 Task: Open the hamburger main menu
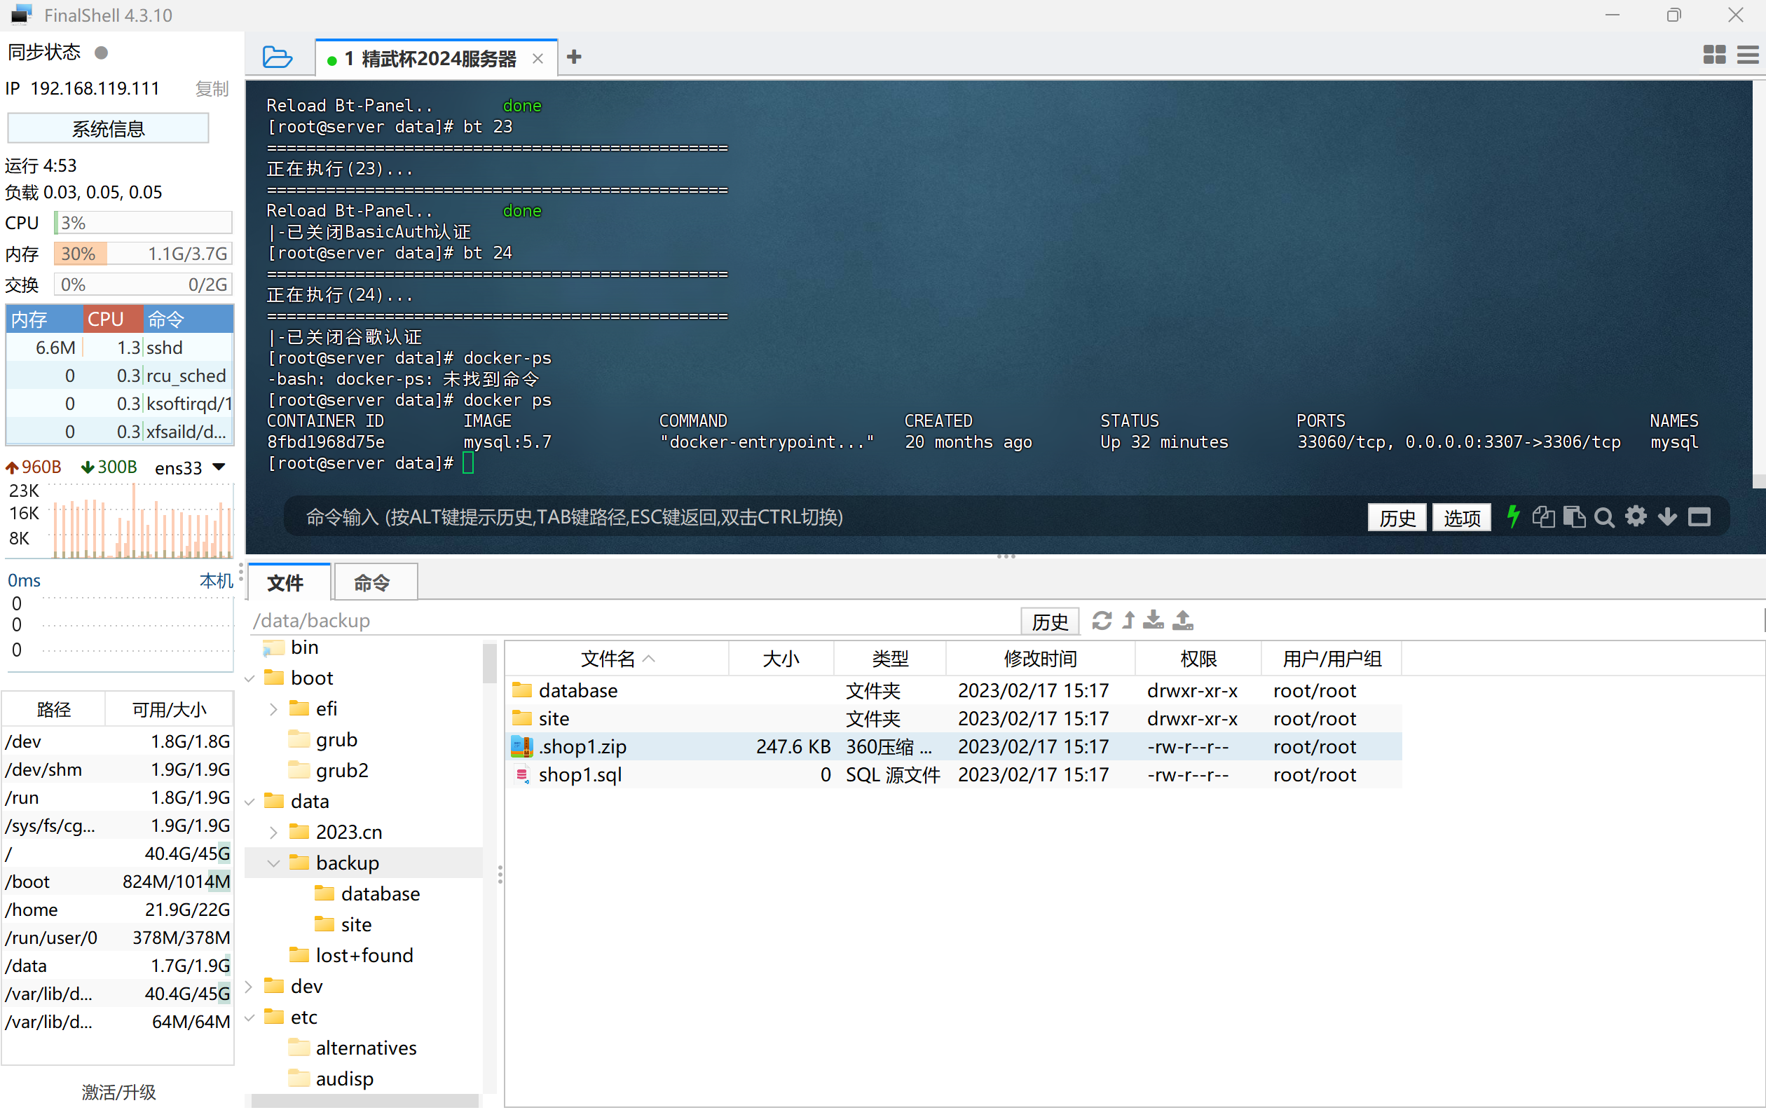click(1748, 55)
